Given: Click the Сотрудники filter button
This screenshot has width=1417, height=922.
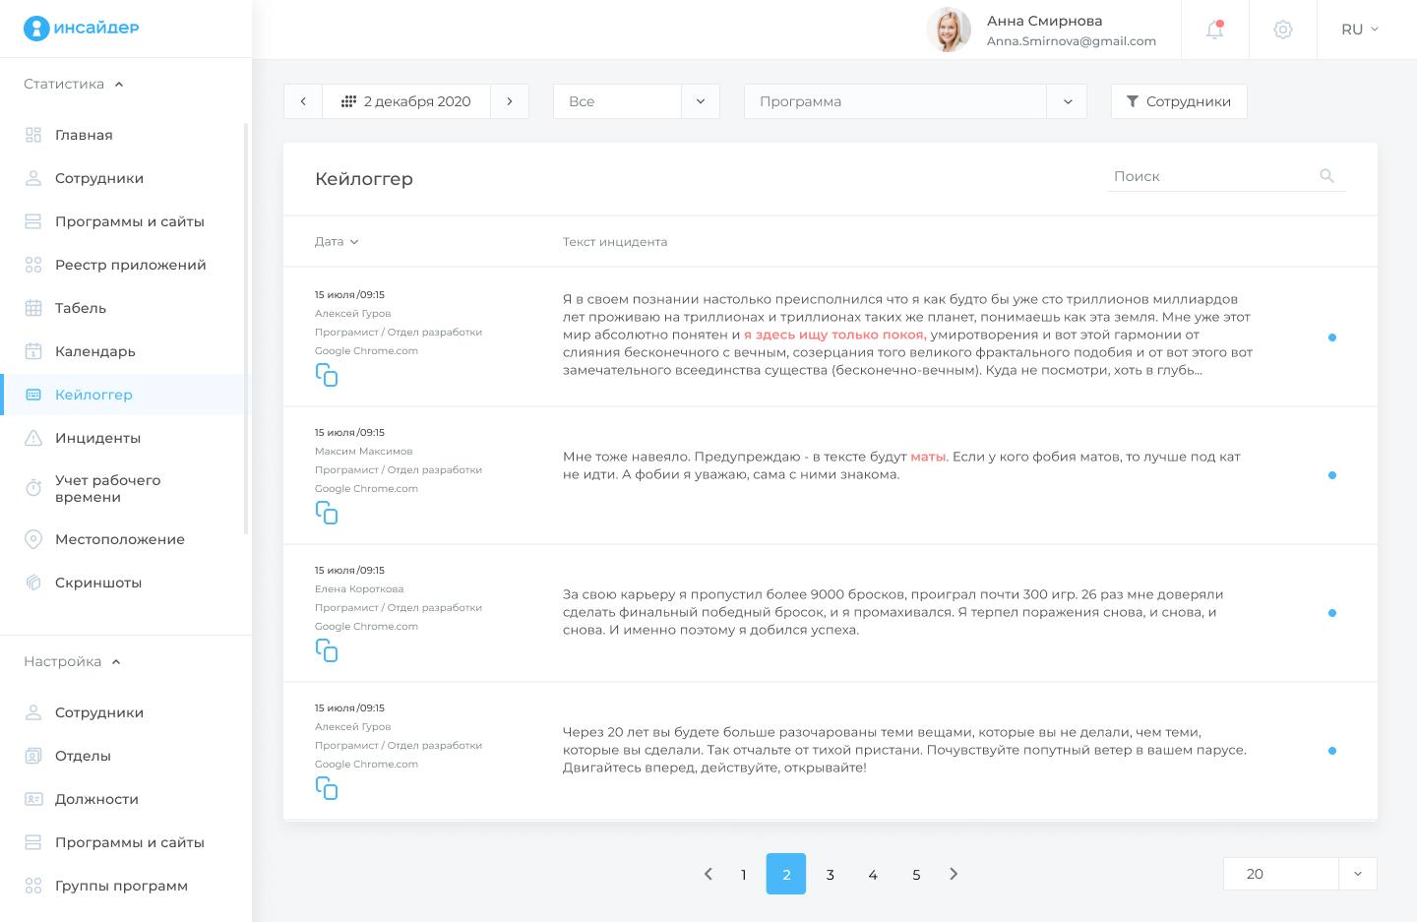Looking at the screenshot, I should (x=1178, y=101).
